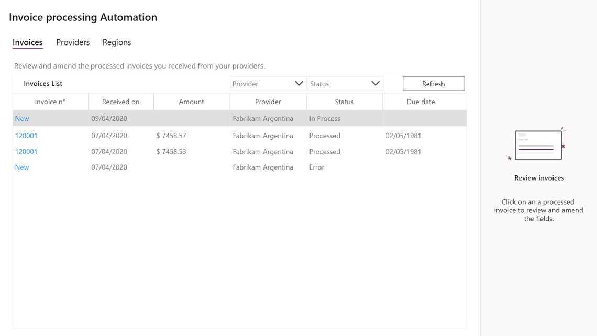Select the Received on column header
Viewport: 597px width, 336px height.
click(121, 102)
